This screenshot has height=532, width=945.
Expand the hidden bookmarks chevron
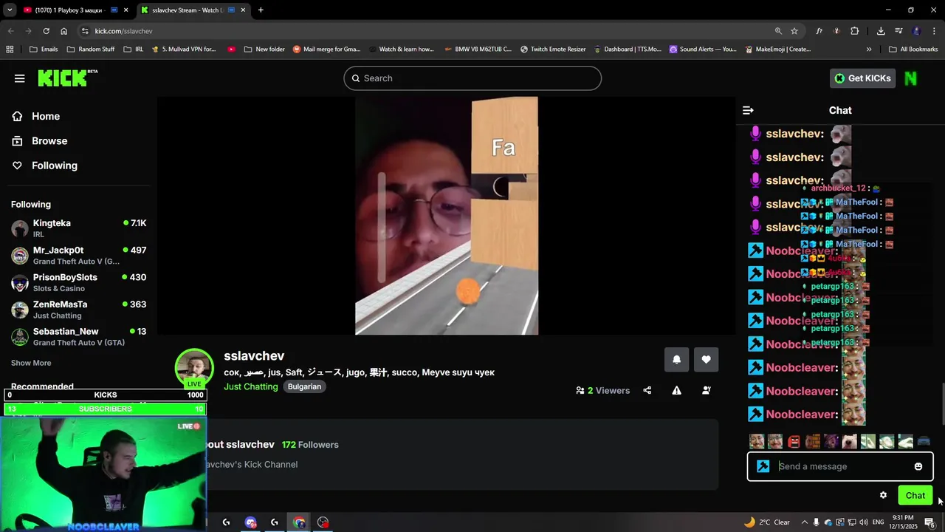tap(869, 50)
